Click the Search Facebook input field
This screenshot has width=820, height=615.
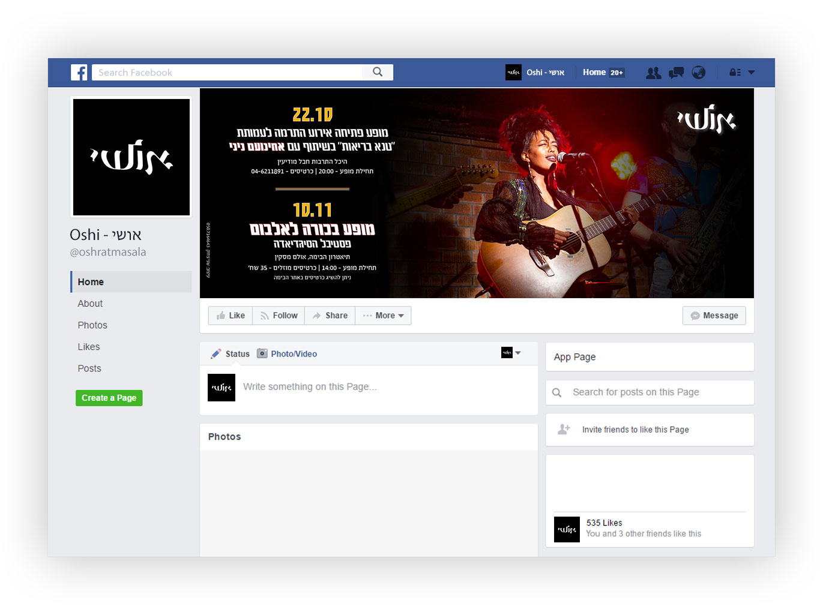tap(228, 73)
